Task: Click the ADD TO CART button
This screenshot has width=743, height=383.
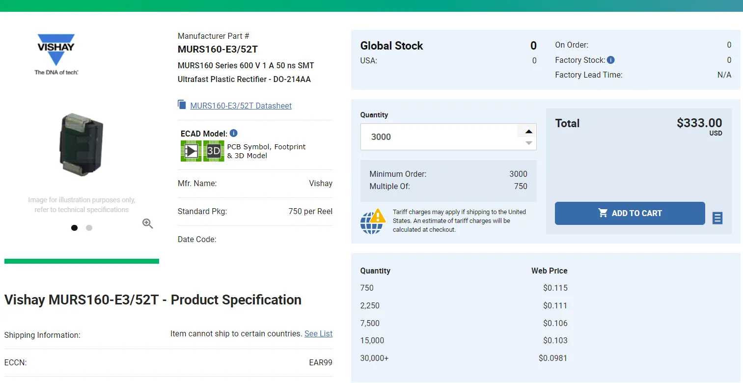Action: click(x=630, y=213)
